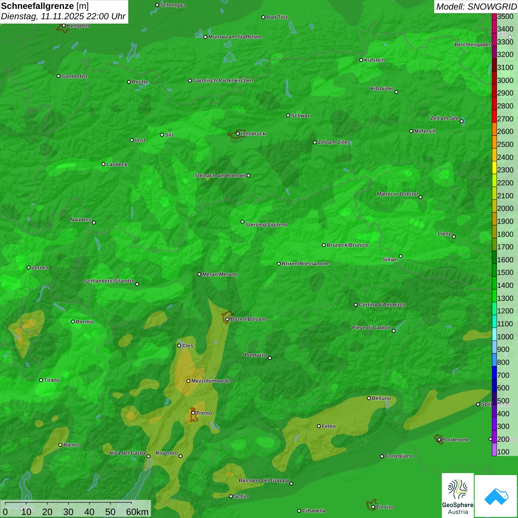Click the 'Reutte' label

pos(140,82)
